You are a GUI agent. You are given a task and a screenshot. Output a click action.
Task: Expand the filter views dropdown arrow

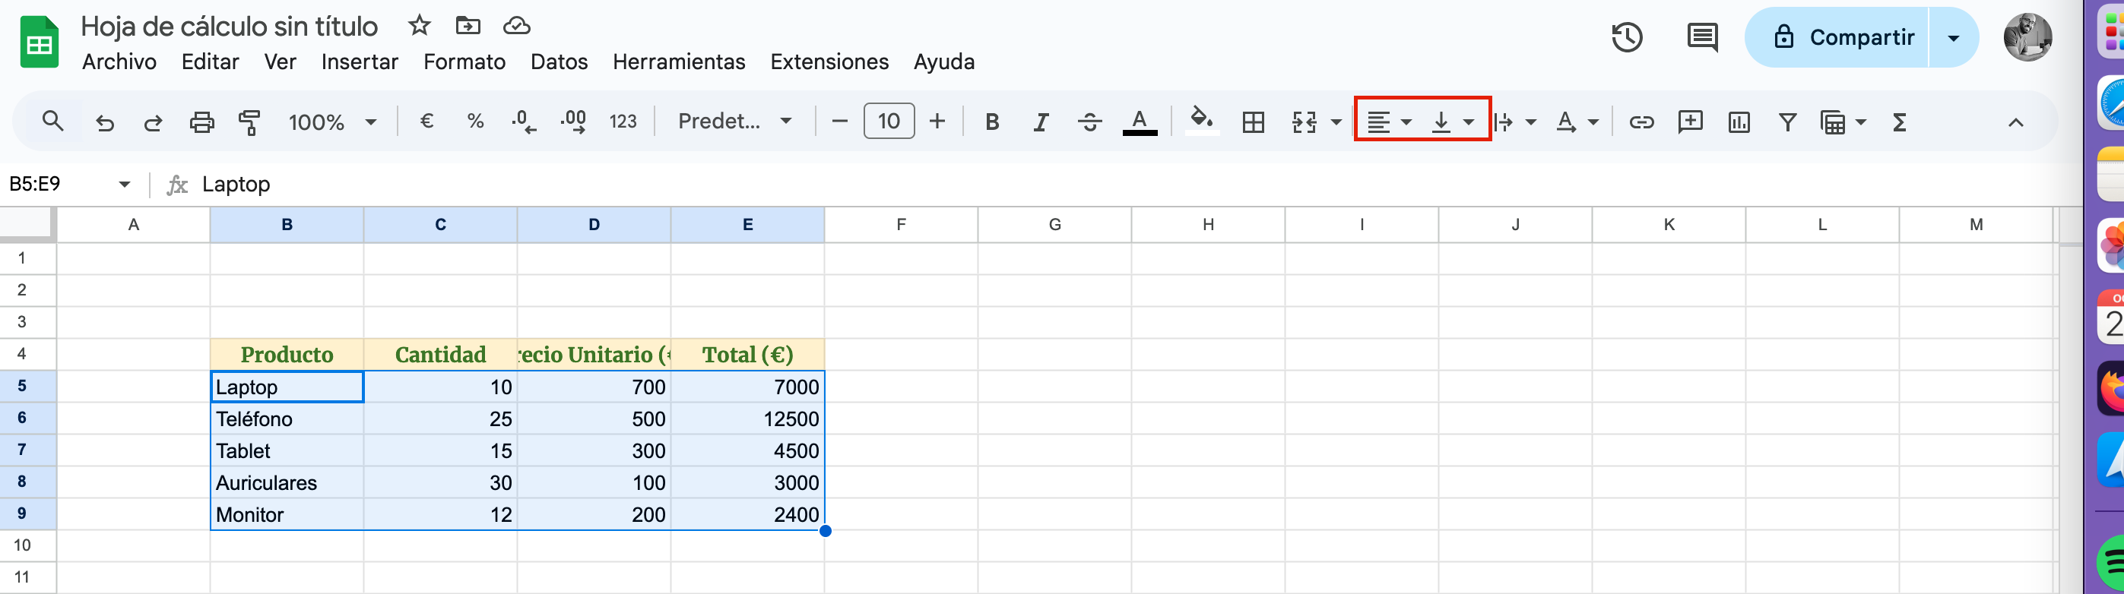(x=1860, y=123)
